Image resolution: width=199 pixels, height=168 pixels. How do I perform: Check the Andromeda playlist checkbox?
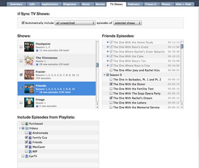pyautogui.click(x=26, y=133)
